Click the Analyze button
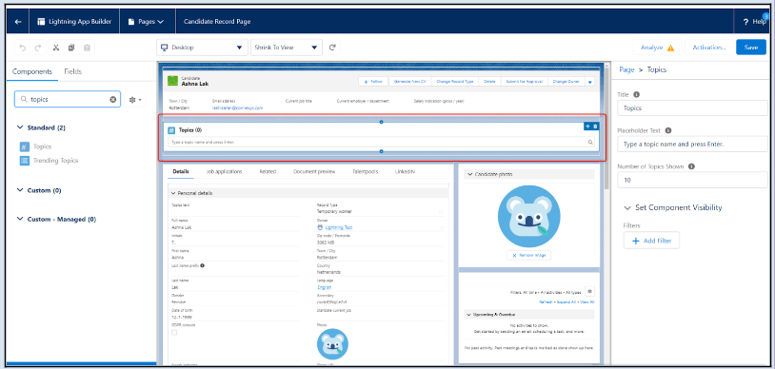 657,48
